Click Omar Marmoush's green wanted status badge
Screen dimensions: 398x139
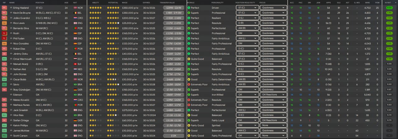pyautogui.click(x=4, y=59)
